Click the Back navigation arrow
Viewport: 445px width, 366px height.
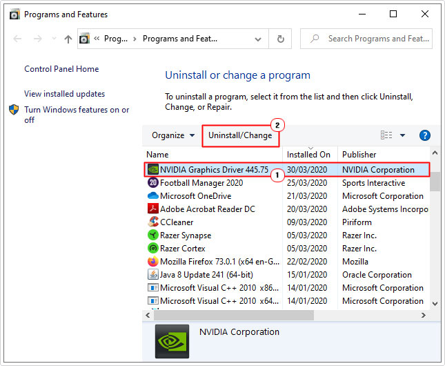point(18,39)
